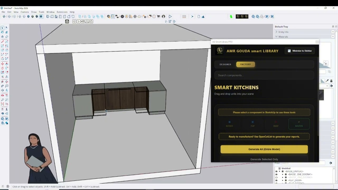This screenshot has height=190, width=338.
Task: Collapse the BASSE_UNITE#2 tree node
Action: click(280, 172)
